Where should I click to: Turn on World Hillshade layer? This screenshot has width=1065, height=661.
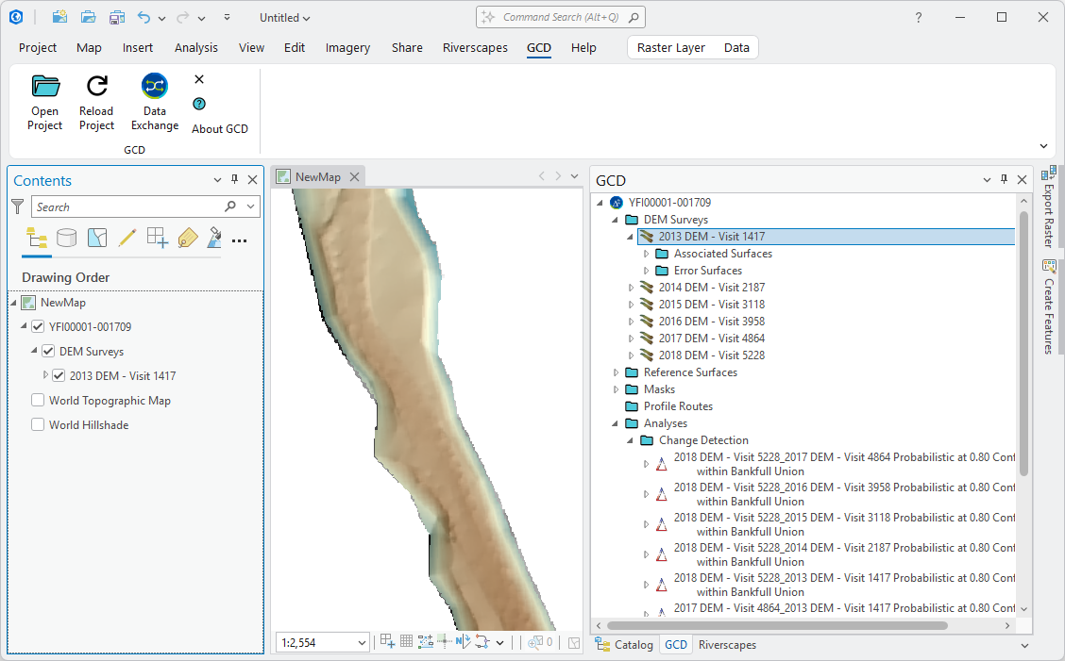(38, 425)
